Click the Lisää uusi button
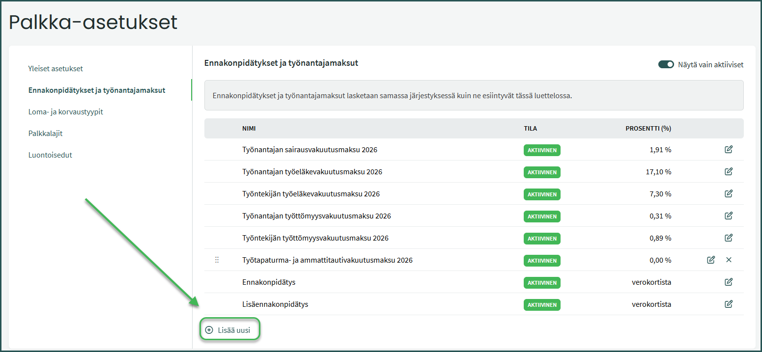Image resolution: width=762 pixels, height=352 pixels. (229, 330)
